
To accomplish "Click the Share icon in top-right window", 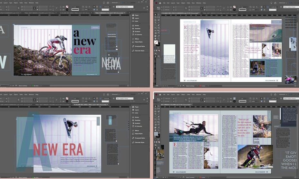I will 275,3.
